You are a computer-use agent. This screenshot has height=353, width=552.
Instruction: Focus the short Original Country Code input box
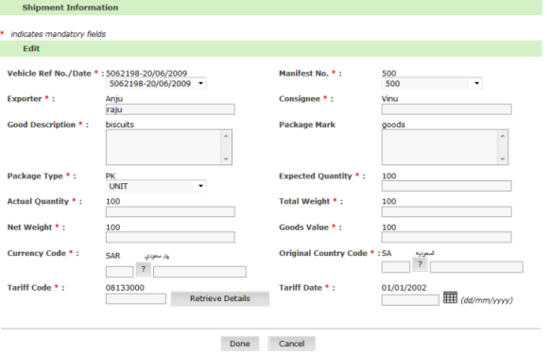396,267
